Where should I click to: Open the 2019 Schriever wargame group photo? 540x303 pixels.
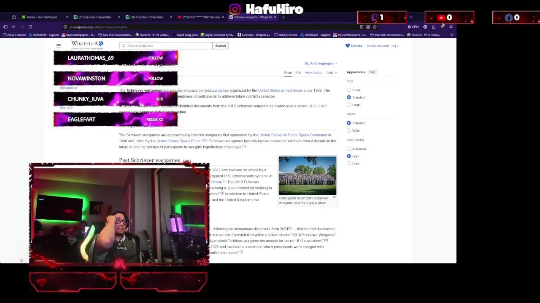point(308,176)
